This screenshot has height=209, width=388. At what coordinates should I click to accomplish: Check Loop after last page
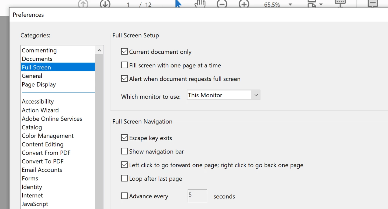(124, 178)
